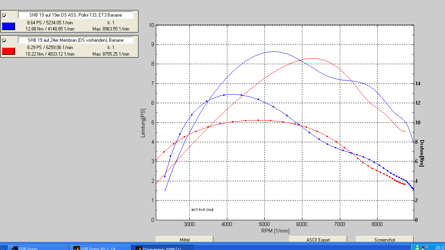The height and width of the screenshot is (250, 445).
Task: Click the peak of the blue power curve
Action: 273,51
